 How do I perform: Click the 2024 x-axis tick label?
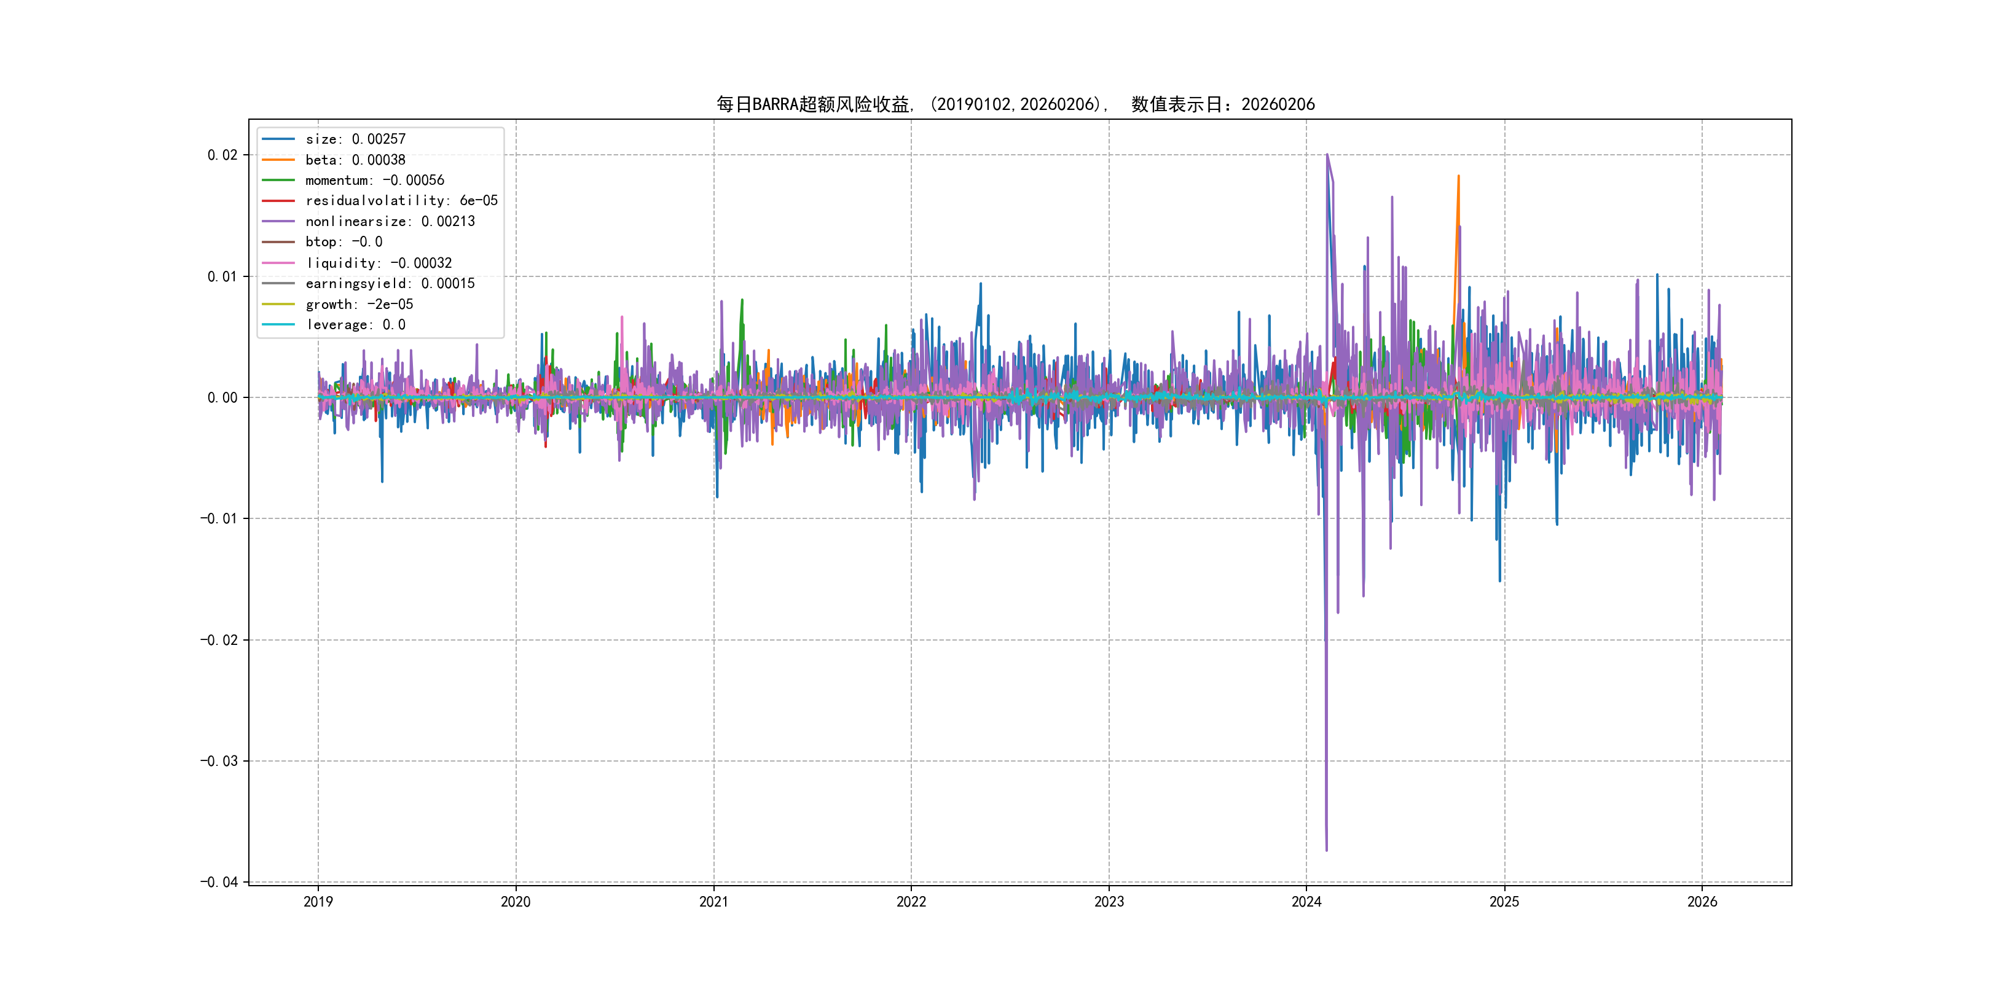coord(1306,902)
